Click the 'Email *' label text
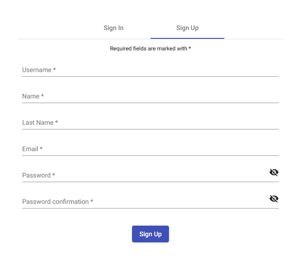The width and height of the screenshot is (301, 264). point(32,149)
